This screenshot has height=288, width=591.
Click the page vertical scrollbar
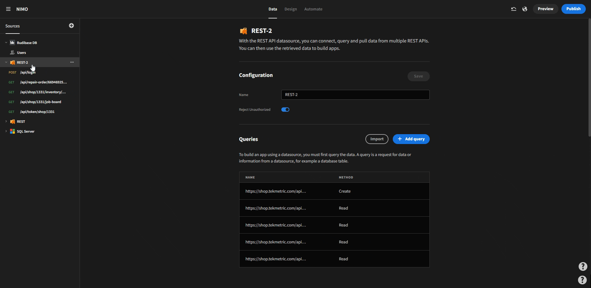pos(589,78)
